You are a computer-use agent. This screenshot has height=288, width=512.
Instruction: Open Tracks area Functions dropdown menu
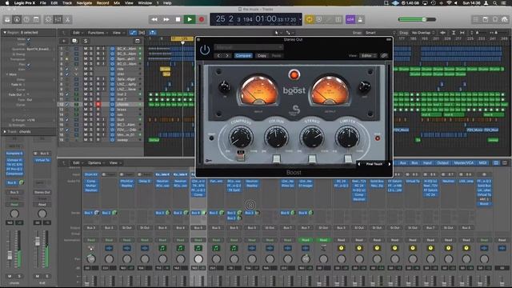(x=97, y=33)
